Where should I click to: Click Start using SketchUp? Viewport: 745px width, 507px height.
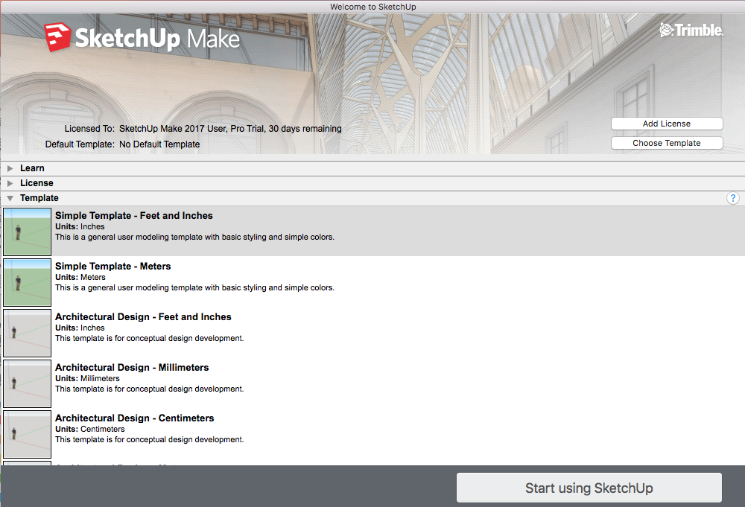(x=589, y=488)
